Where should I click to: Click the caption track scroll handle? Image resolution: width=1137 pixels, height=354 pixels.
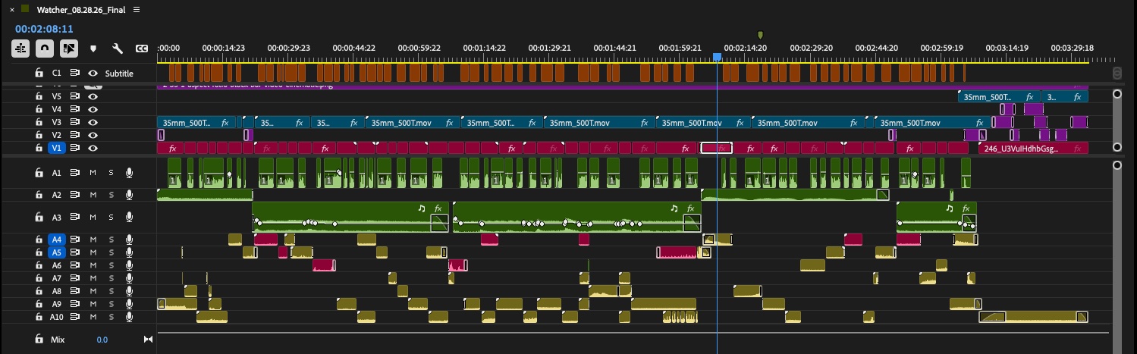click(x=1117, y=74)
